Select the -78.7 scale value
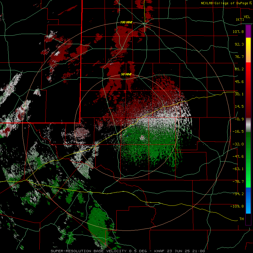The width and height of the screenshot is (253, 253). [238, 182]
